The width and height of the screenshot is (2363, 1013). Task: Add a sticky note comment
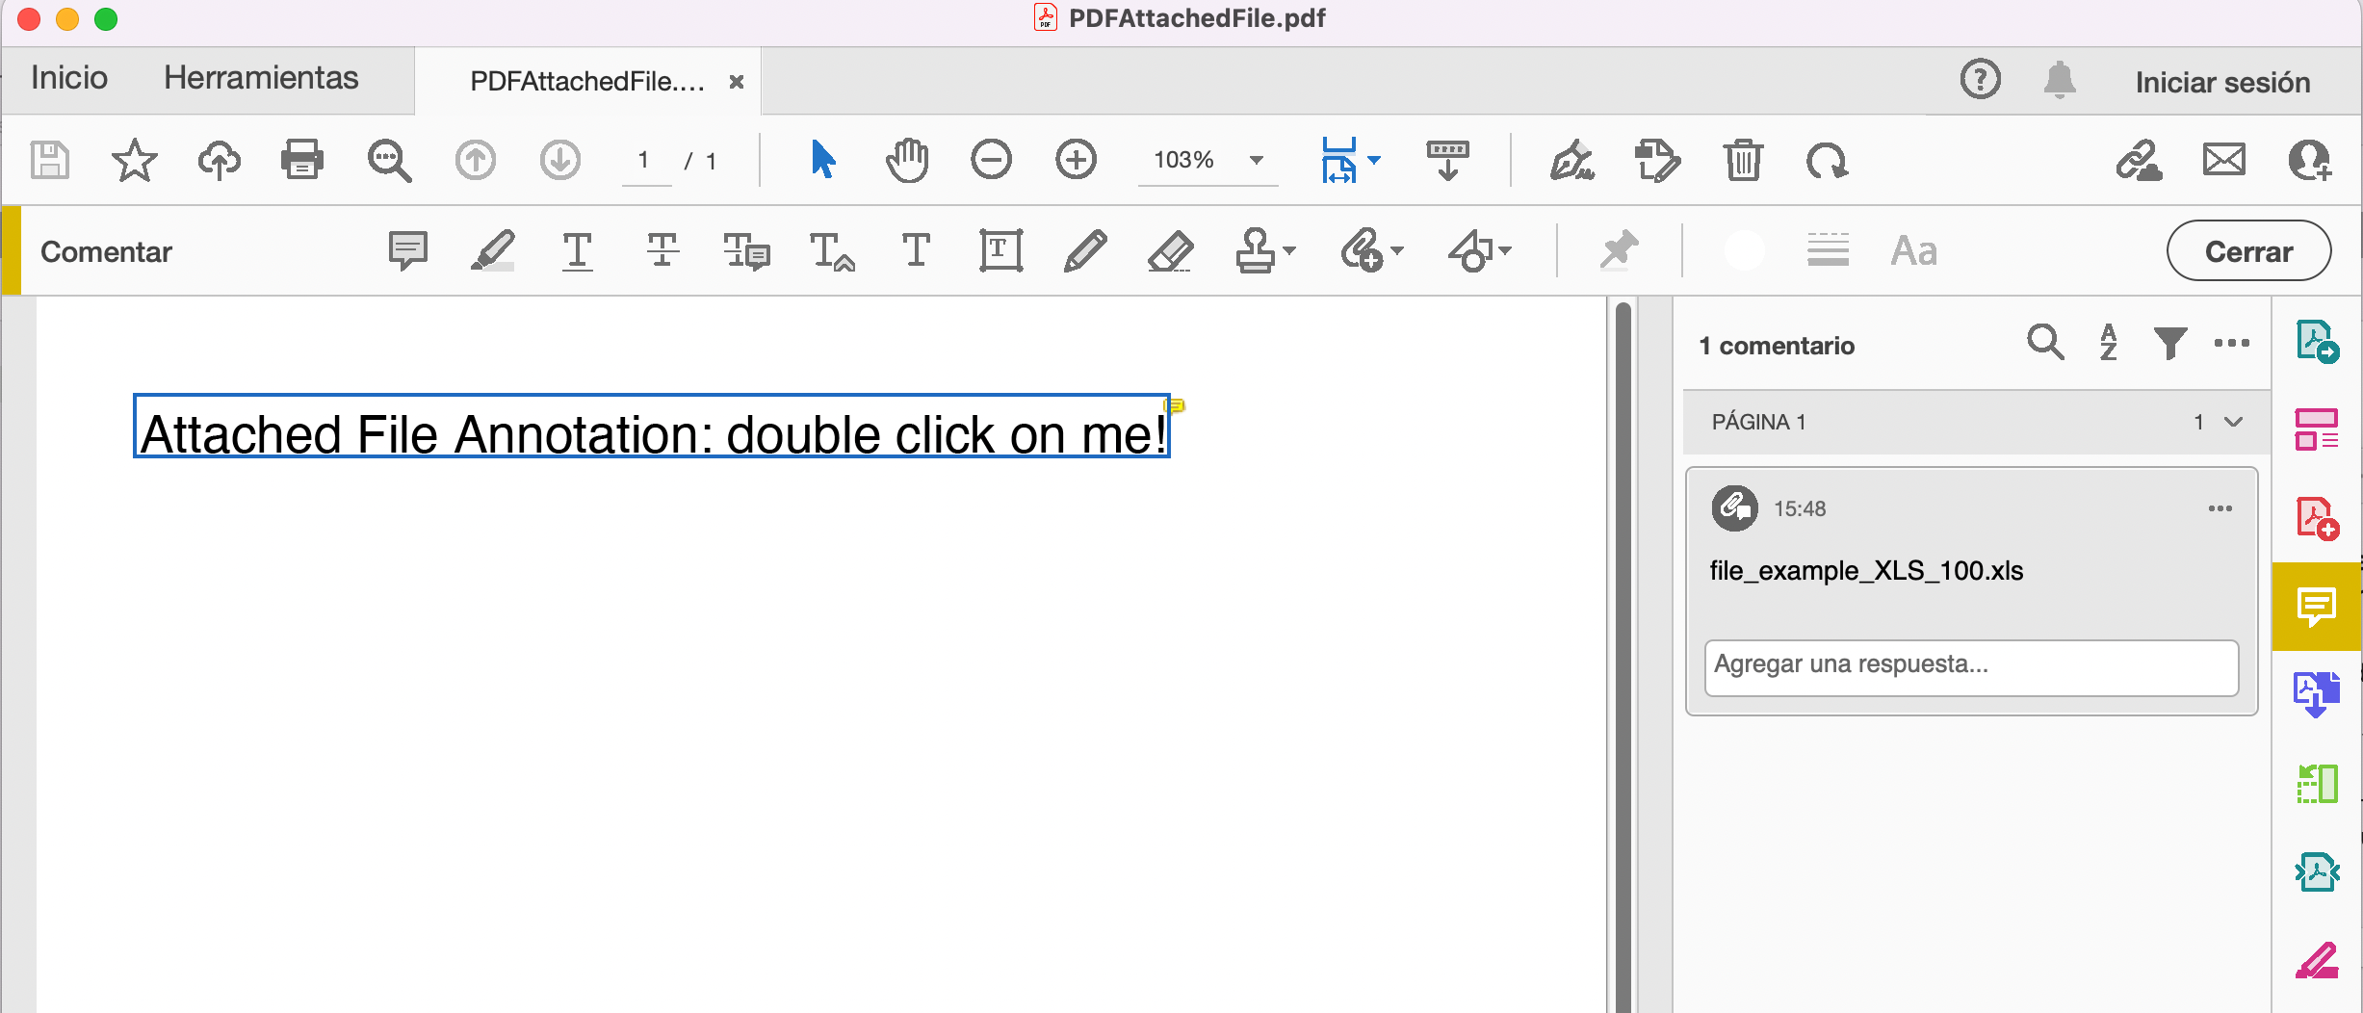pos(408,251)
